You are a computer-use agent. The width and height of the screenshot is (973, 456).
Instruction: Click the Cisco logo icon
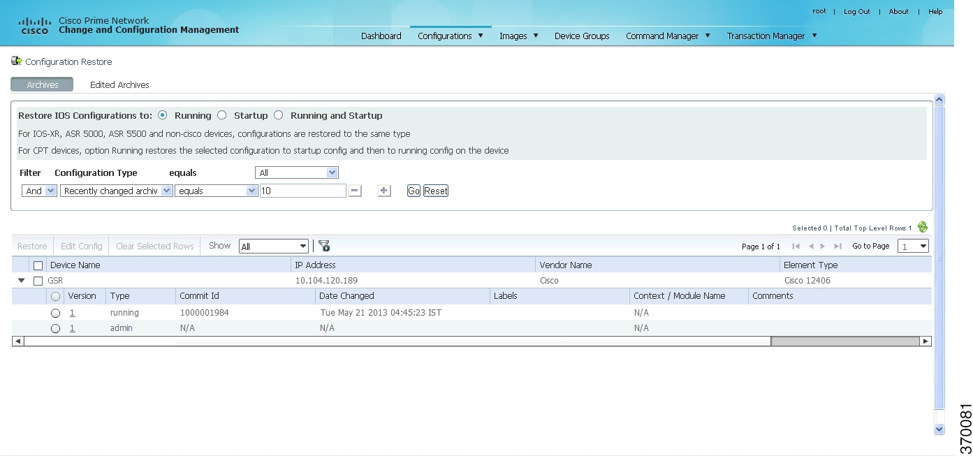tap(35, 26)
